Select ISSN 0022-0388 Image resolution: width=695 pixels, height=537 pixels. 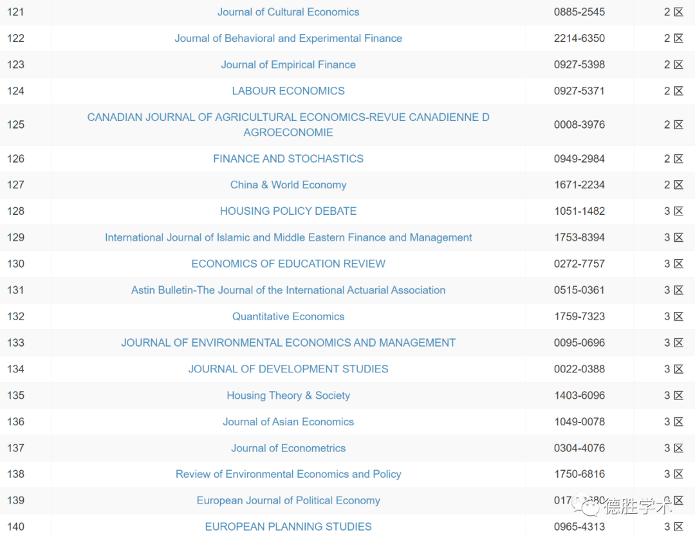coord(579,369)
